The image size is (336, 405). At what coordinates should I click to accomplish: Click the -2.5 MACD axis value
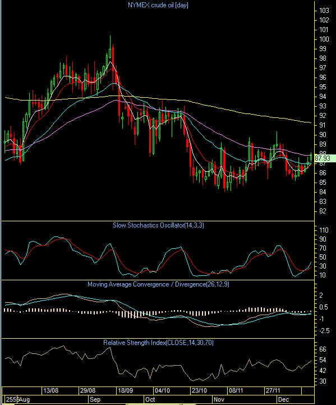324,331
